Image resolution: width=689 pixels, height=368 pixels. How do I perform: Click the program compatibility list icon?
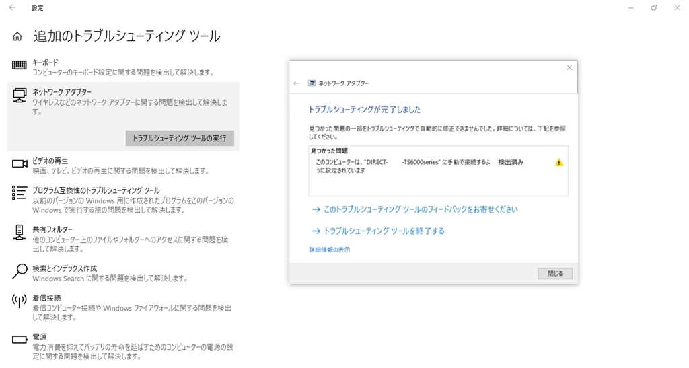point(19,193)
